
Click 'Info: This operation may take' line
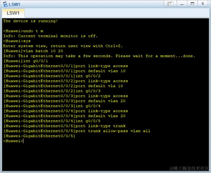pyautogui.click(x=99, y=56)
